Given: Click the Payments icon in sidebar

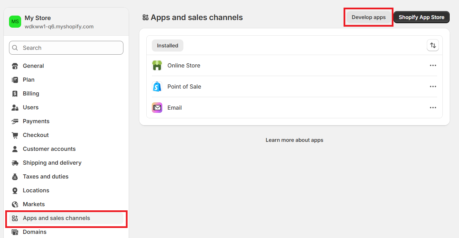Looking at the screenshot, I should pos(15,121).
